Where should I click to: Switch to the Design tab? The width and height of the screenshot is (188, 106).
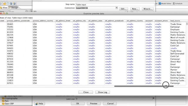point(14,8)
